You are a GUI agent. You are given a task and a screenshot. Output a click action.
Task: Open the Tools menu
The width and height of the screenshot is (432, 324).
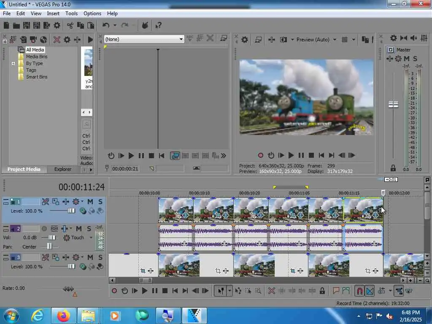[x=71, y=13]
